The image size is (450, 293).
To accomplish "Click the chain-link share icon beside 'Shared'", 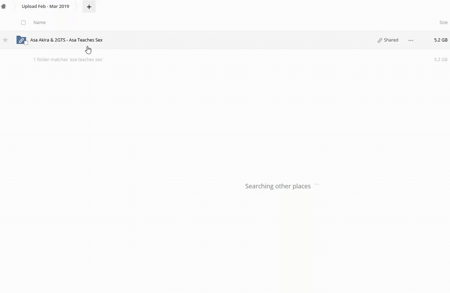I will 380,40.
